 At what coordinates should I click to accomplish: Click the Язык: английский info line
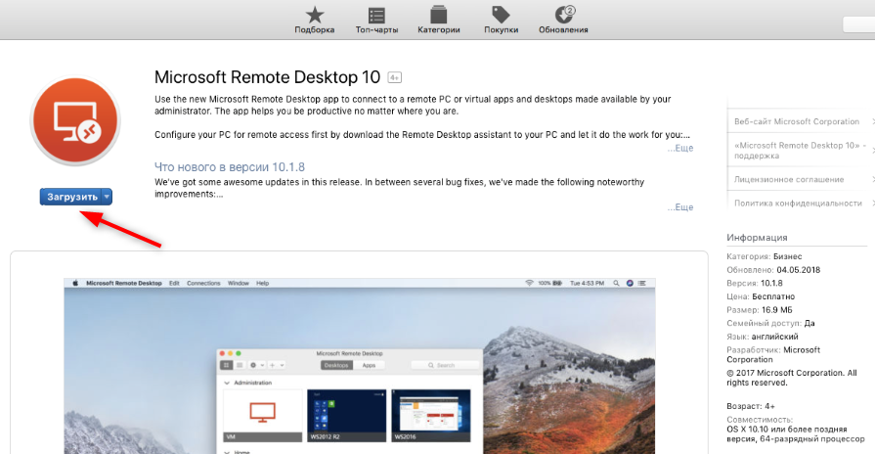point(763,337)
